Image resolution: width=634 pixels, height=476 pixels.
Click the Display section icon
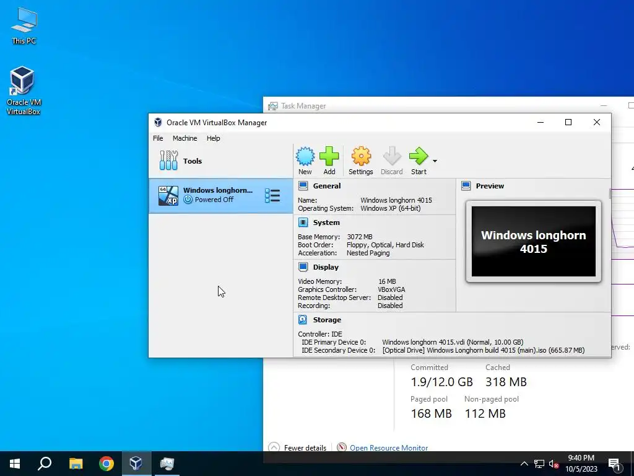tap(303, 267)
